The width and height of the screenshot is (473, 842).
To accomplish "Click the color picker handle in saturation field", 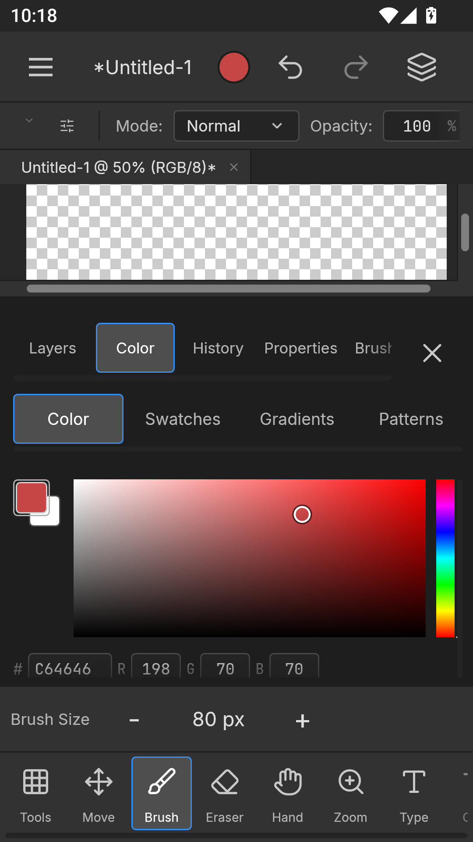I will click(x=302, y=514).
